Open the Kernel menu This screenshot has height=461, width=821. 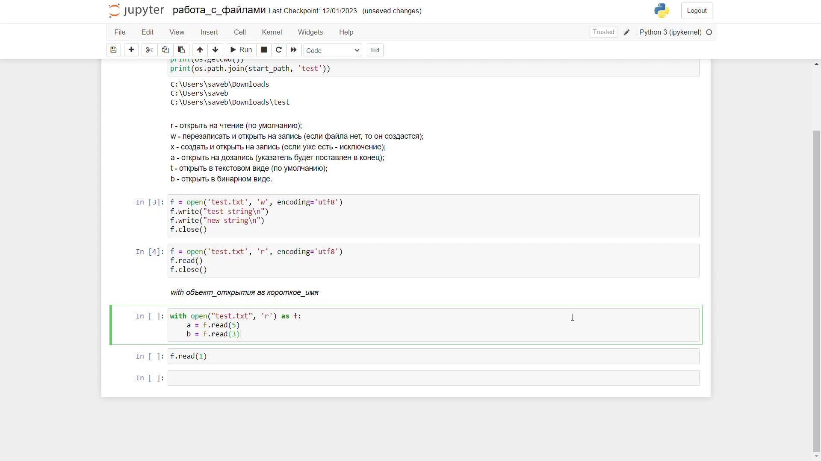click(x=272, y=32)
